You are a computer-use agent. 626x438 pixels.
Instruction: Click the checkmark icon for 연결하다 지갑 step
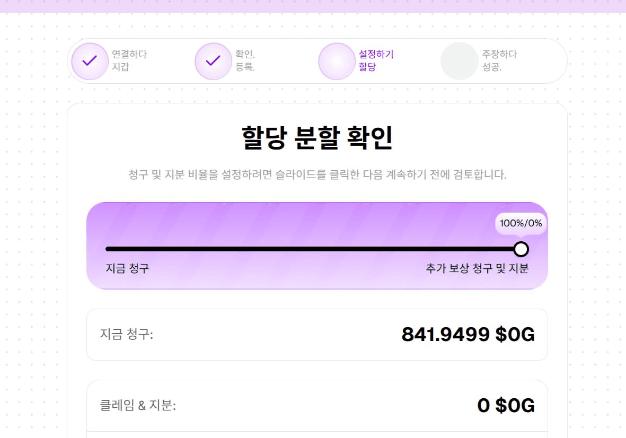[90, 61]
